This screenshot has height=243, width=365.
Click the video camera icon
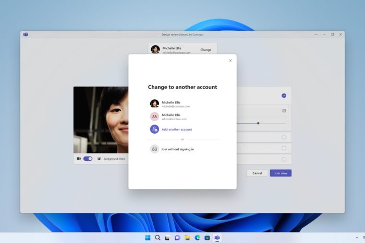pos(79,159)
